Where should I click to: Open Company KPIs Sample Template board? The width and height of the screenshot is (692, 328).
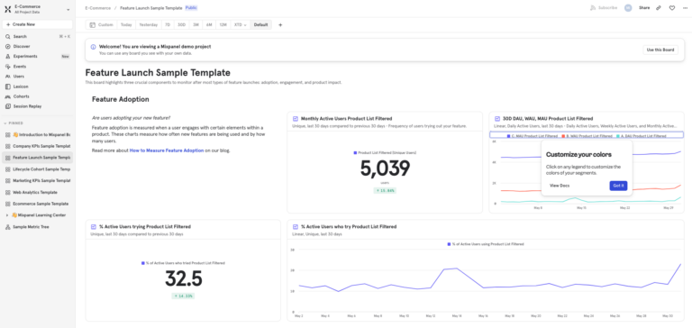coord(38,146)
